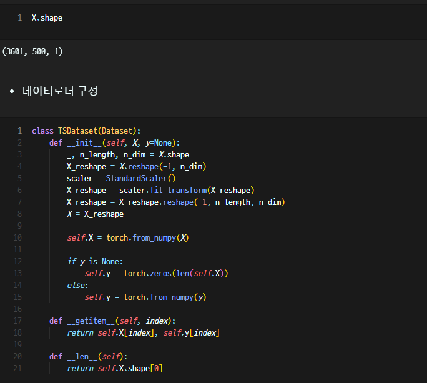Click the reshape(-1, n_length, n_dim) line

(x=175, y=202)
